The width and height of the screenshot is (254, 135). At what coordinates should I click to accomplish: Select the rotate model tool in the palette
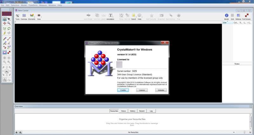tap(4, 19)
